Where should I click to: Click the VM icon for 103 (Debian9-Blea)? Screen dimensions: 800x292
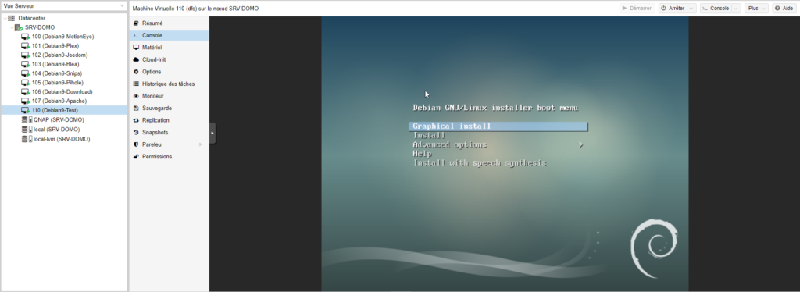point(25,64)
